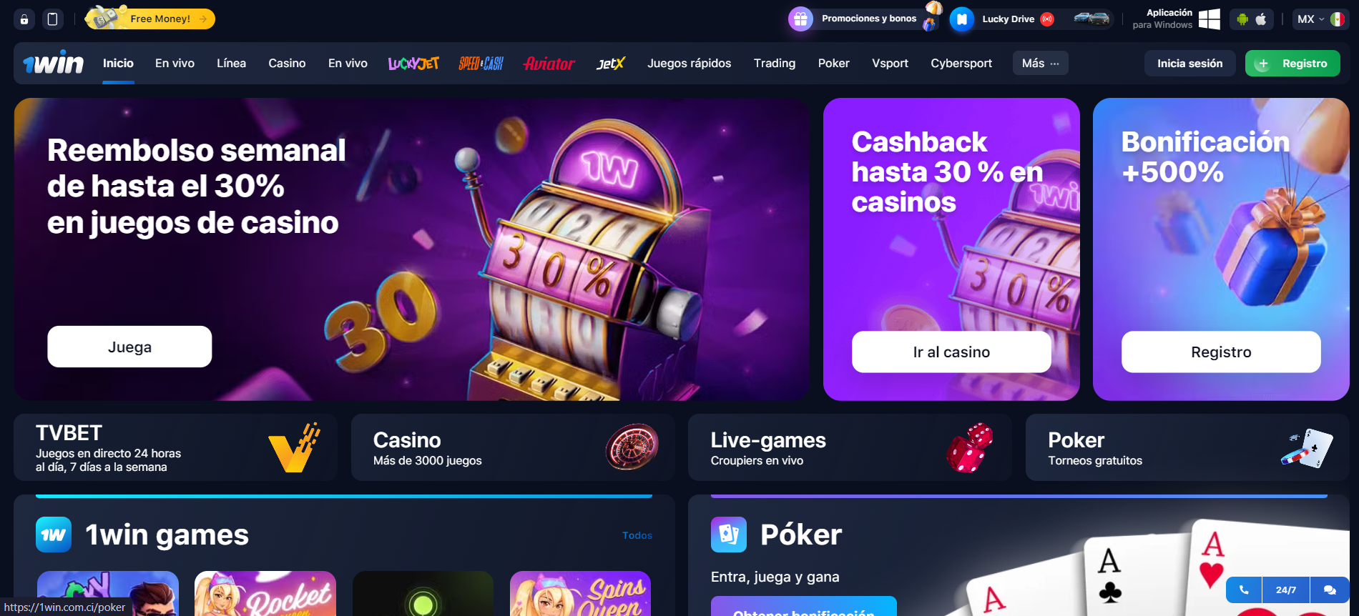Image resolution: width=1359 pixels, height=616 pixels.
Task: Click the phone support icon
Action: (1244, 590)
